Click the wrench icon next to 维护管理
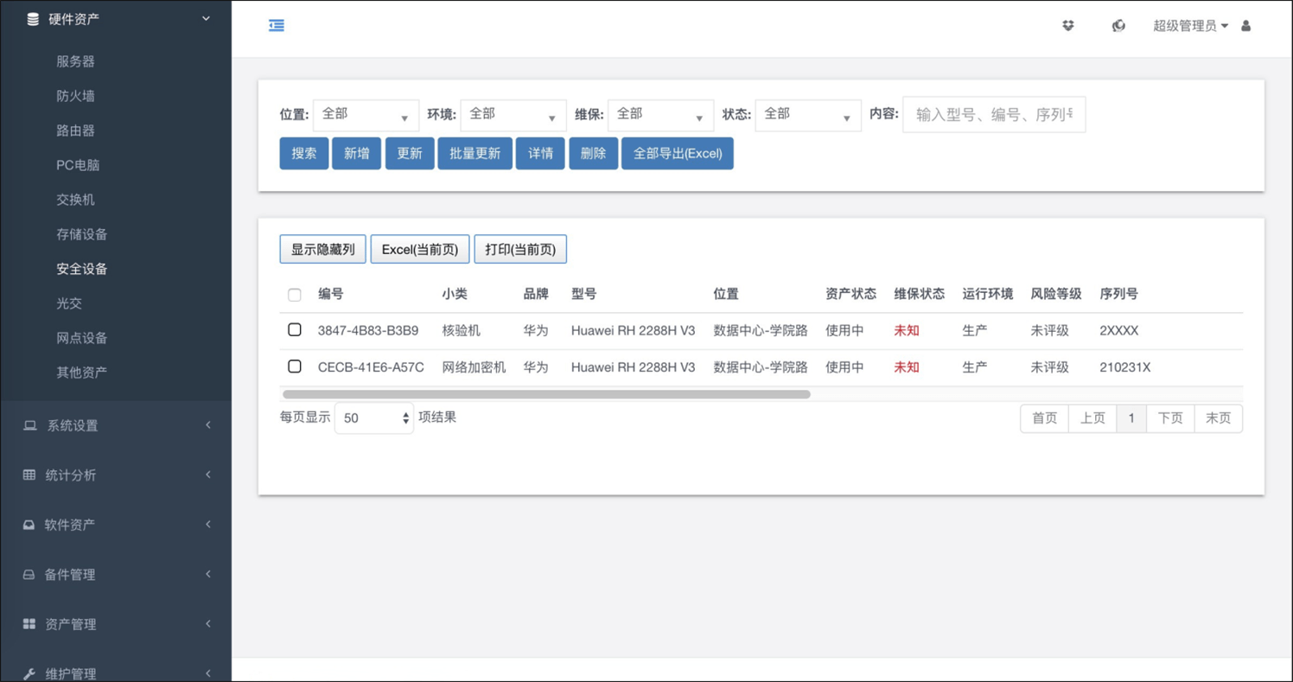Viewport: 1293px width, 682px height. coord(29,674)
